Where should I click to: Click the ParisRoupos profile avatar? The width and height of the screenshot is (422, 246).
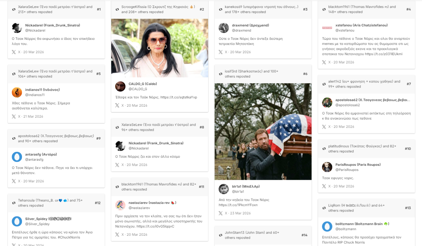click(x=327, y=167)
